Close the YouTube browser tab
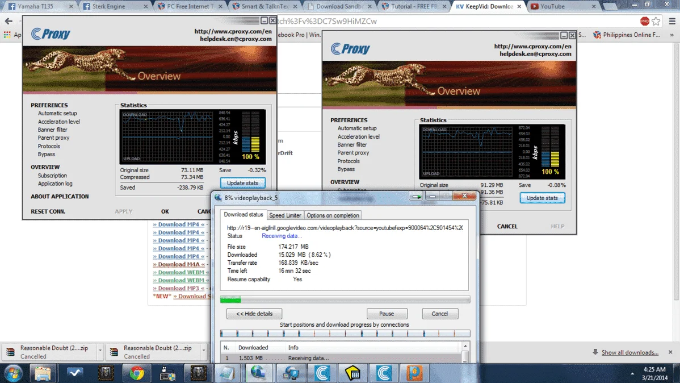680x383 pixels. tap(594, 6)
